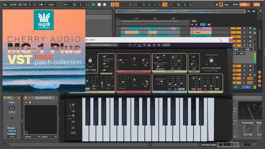Arm track 7 for recording
This screenshot has height=149, width=265.
point(250,32)
